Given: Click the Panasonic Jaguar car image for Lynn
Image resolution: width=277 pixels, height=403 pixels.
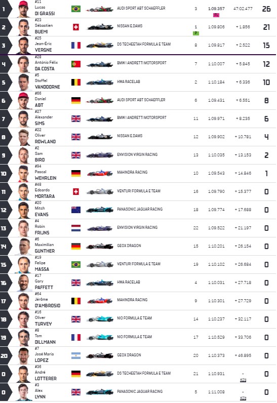Looking at the screenshot, I should pyautogui.click(x=100, y=392).
